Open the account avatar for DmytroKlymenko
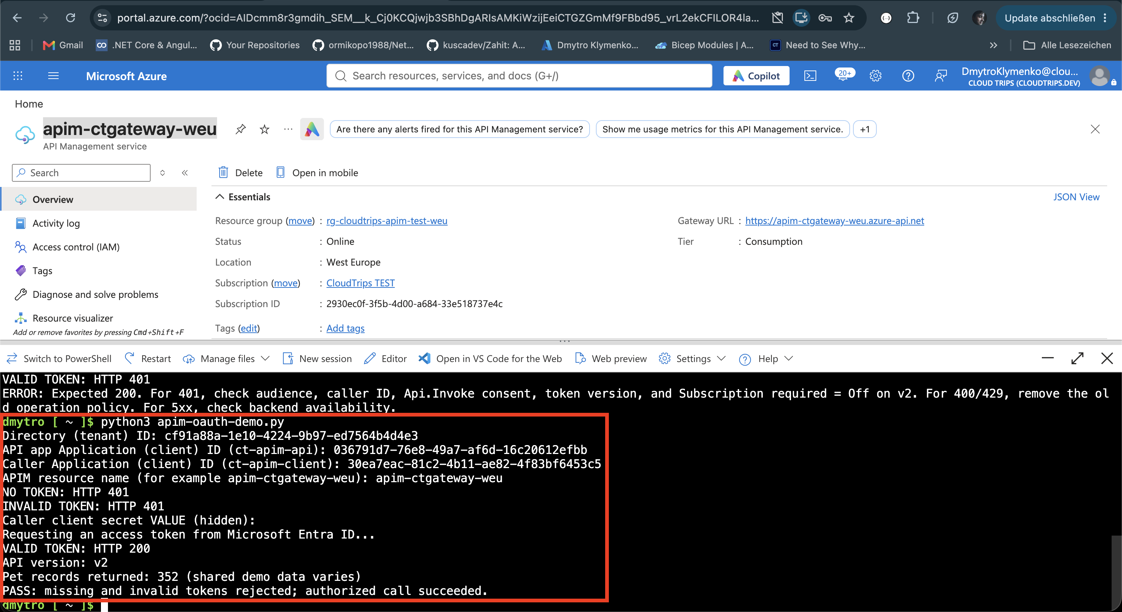The height and width of the screenshot is (612, 1122). [x=1100, y=76]
